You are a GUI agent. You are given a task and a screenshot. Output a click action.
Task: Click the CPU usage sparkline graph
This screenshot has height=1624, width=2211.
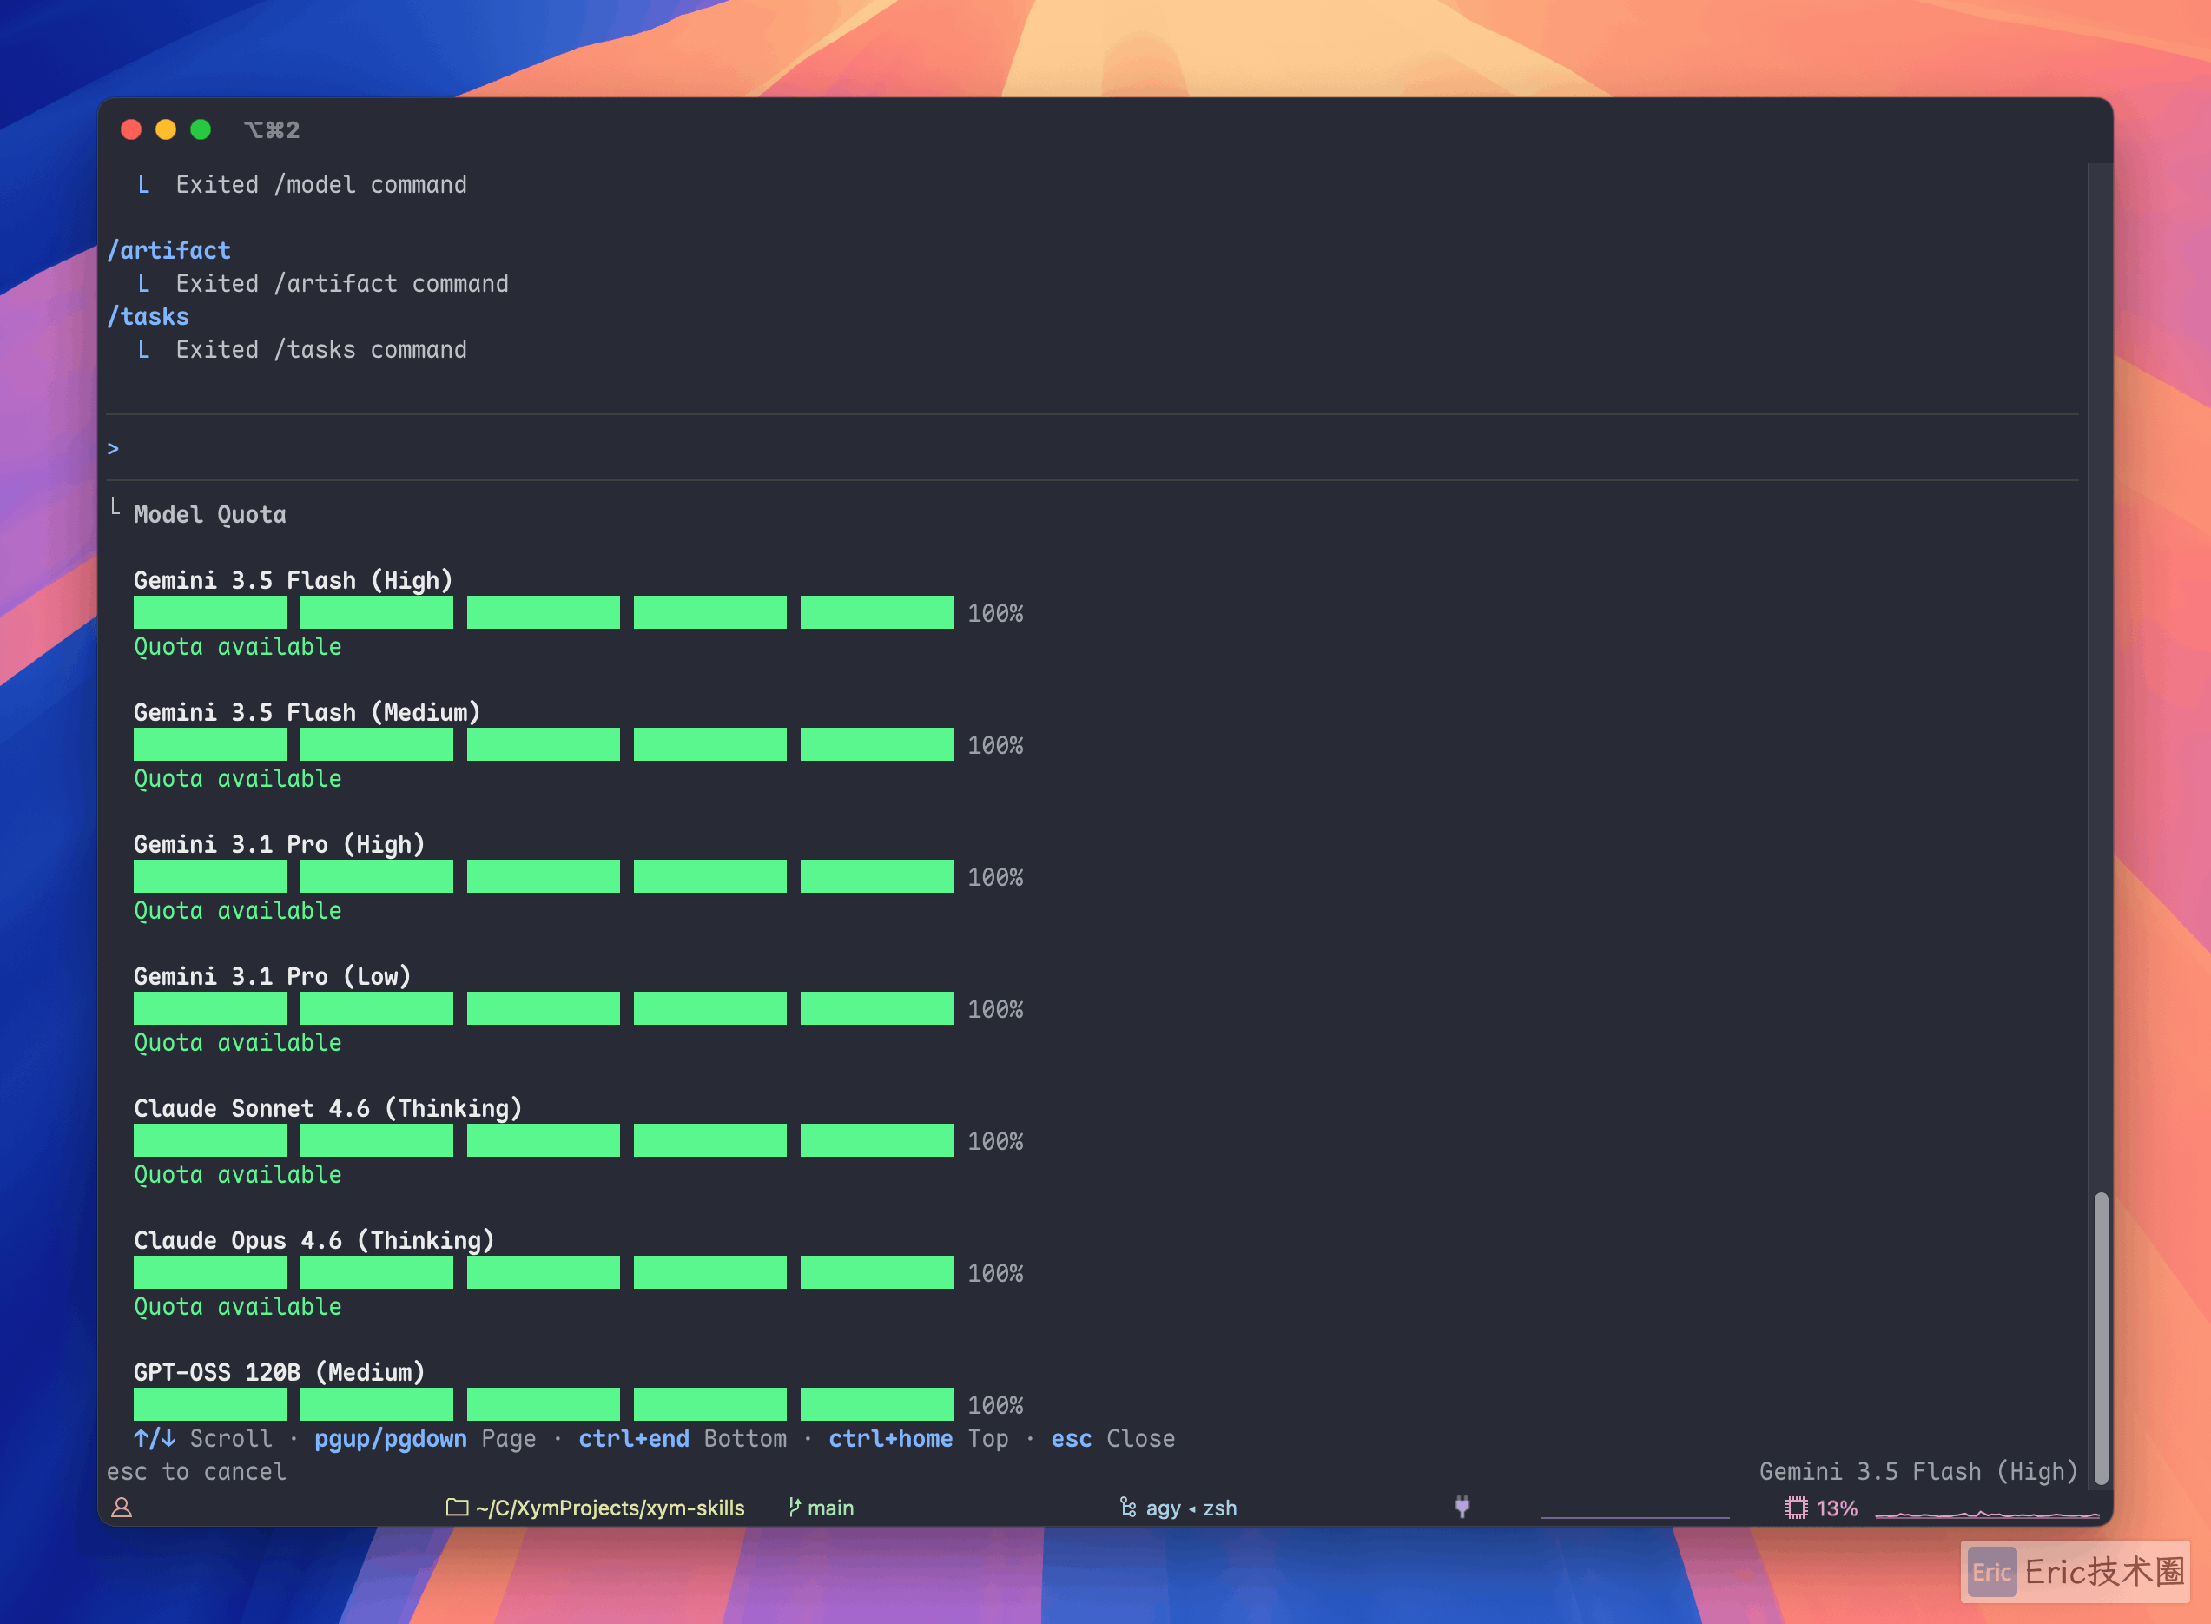click(1987, 1513)
